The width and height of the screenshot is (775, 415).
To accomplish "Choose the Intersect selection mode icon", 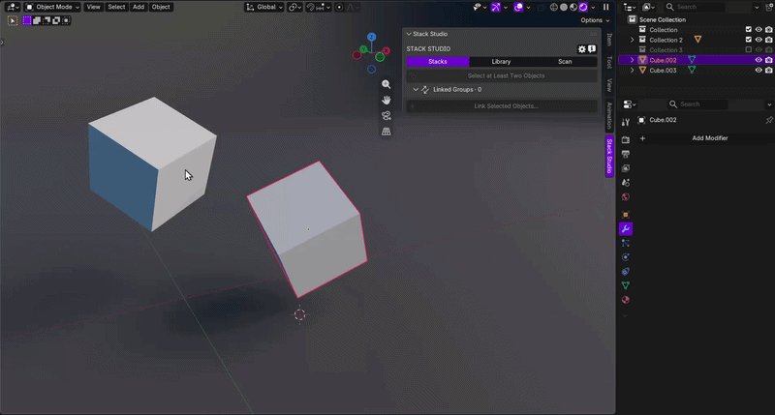I will click(66, 20).
